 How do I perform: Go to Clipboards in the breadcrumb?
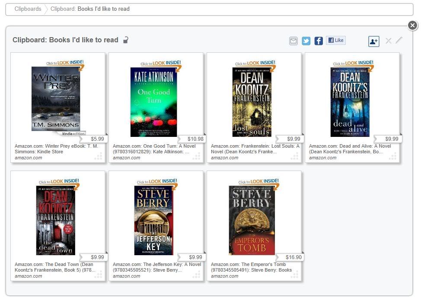(28, 9)
